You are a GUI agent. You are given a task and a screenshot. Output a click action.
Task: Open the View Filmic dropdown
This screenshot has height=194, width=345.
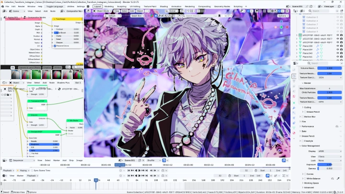tap(329, 156)
